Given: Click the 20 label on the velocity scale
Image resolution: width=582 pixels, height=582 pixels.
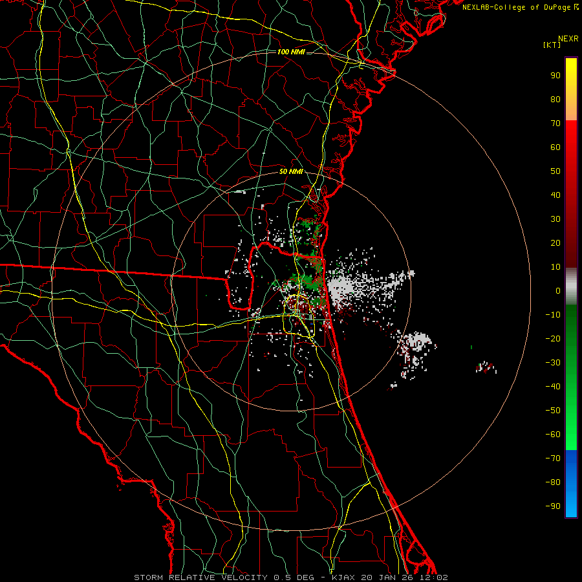Looking at the screenshot, I should (x=555, y=242).
